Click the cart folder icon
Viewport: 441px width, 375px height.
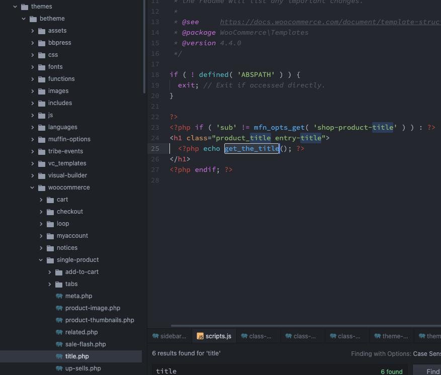pos(50,200)
